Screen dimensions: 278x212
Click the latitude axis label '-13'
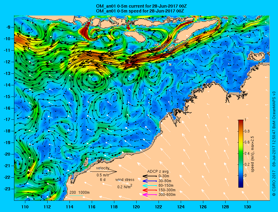7,73
